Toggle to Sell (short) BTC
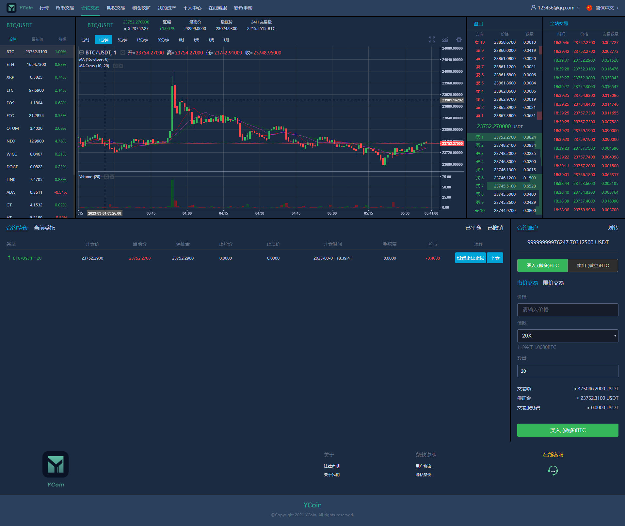 pyautogui.click(x=593, y=265)
